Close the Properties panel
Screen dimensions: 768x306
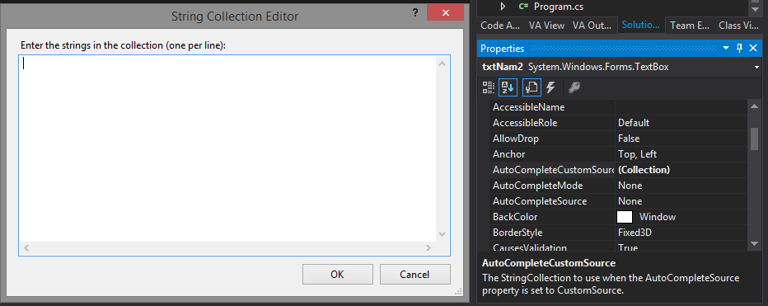753,48
